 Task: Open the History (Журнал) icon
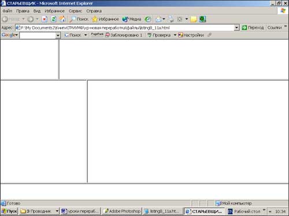tap(148, 19)
